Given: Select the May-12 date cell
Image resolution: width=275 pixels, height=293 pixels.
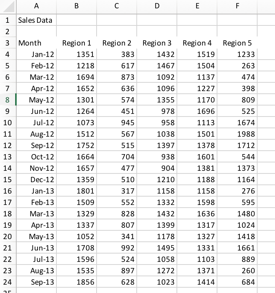Looking at the screenshot, I should pos(36,100).
